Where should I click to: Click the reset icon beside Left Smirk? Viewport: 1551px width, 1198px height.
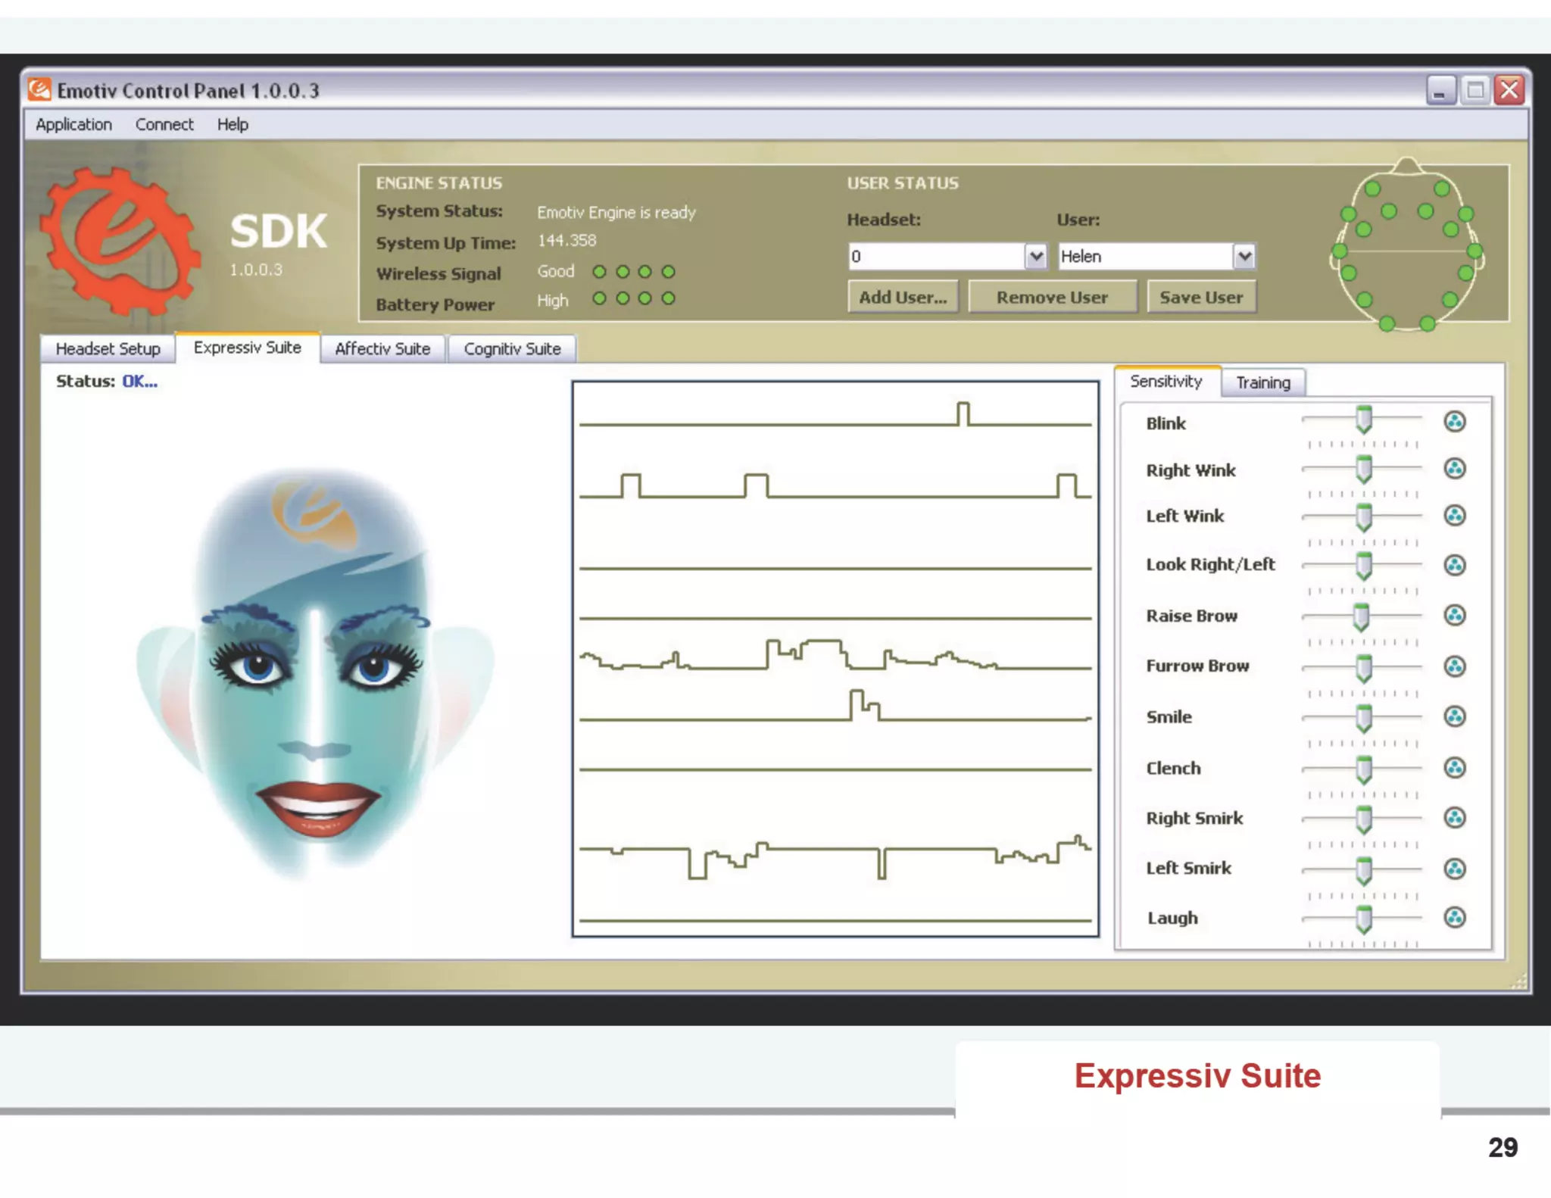point(1454,869)
